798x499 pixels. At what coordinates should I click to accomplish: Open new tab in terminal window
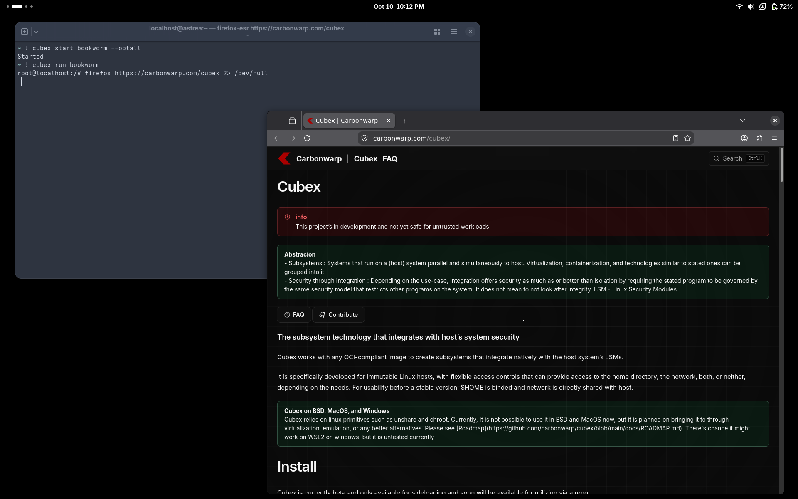(25, 32)
